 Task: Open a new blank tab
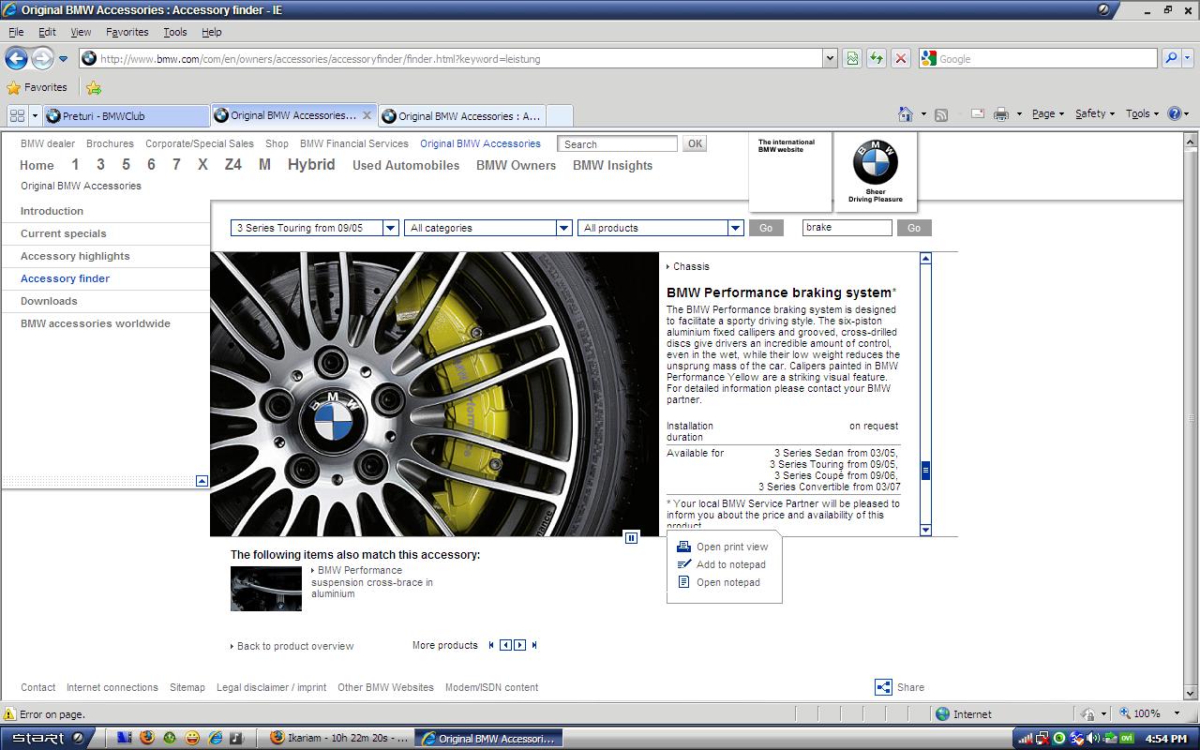pos(559,116)
